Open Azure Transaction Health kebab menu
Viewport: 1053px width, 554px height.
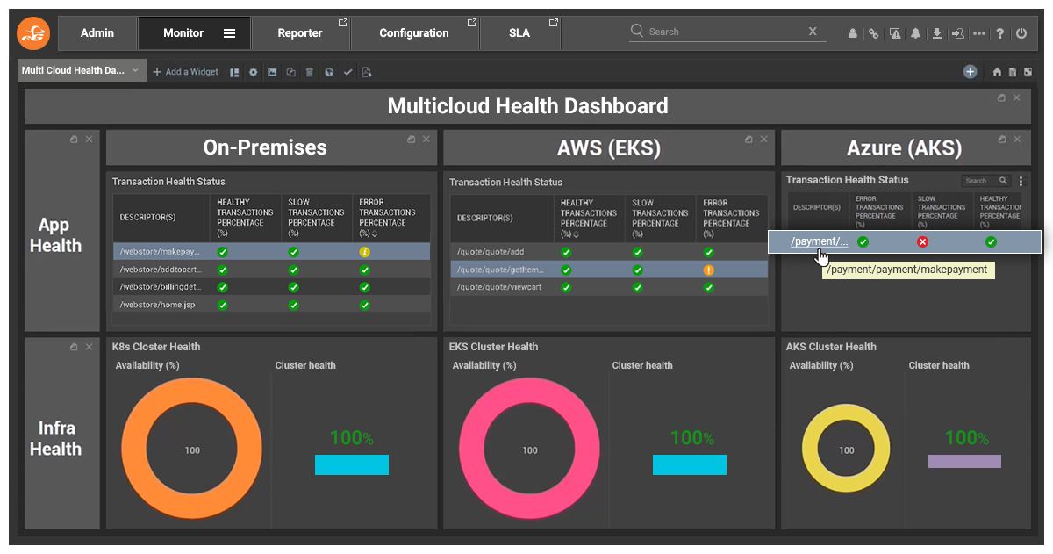(1021, 181)
